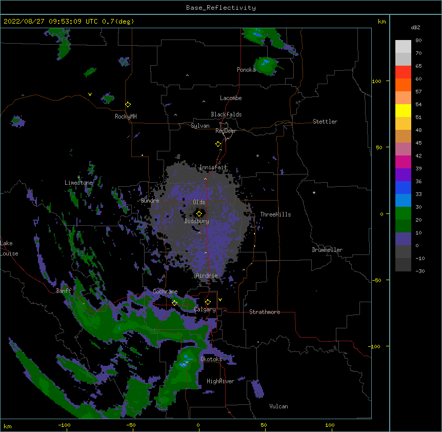
Task: Click the bright green 30-20 dBZ legend swatch
Action: click(x=403, y=213)
